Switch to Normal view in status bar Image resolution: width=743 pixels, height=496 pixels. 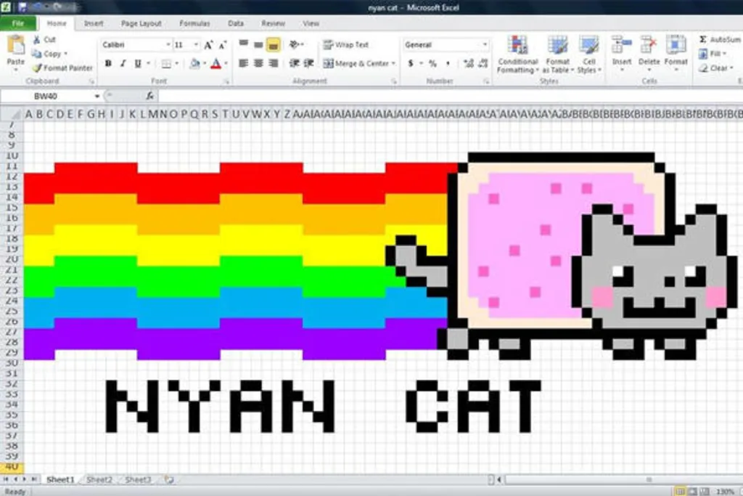[x=680, y=491]
